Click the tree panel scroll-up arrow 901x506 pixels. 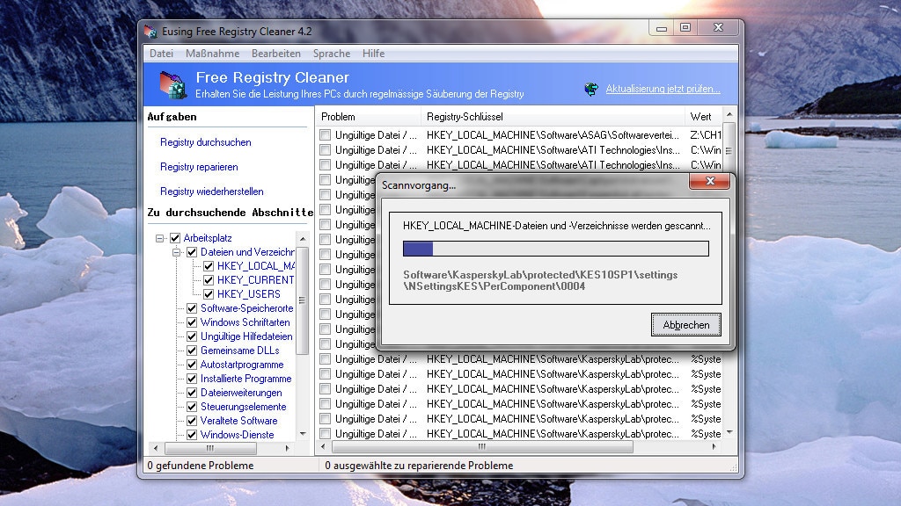303,238
